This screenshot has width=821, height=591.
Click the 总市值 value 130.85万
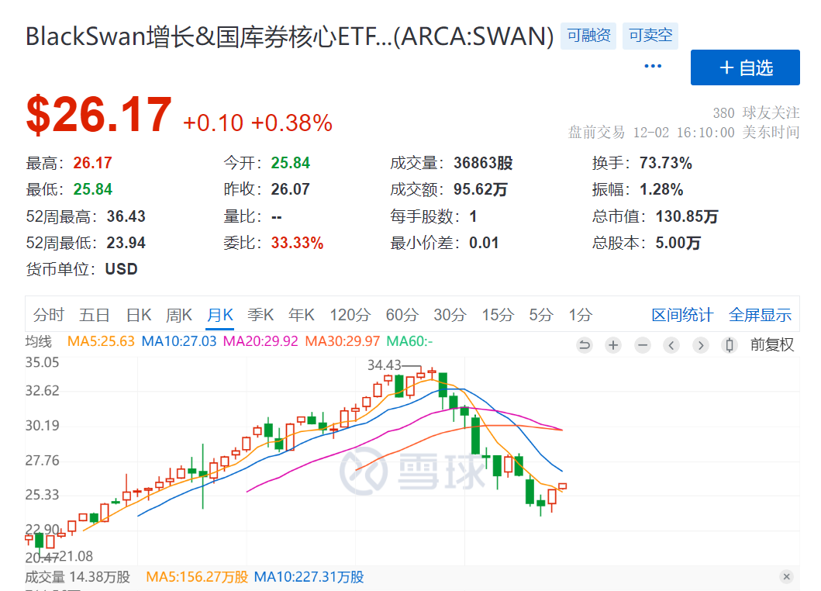pos(687,216)
